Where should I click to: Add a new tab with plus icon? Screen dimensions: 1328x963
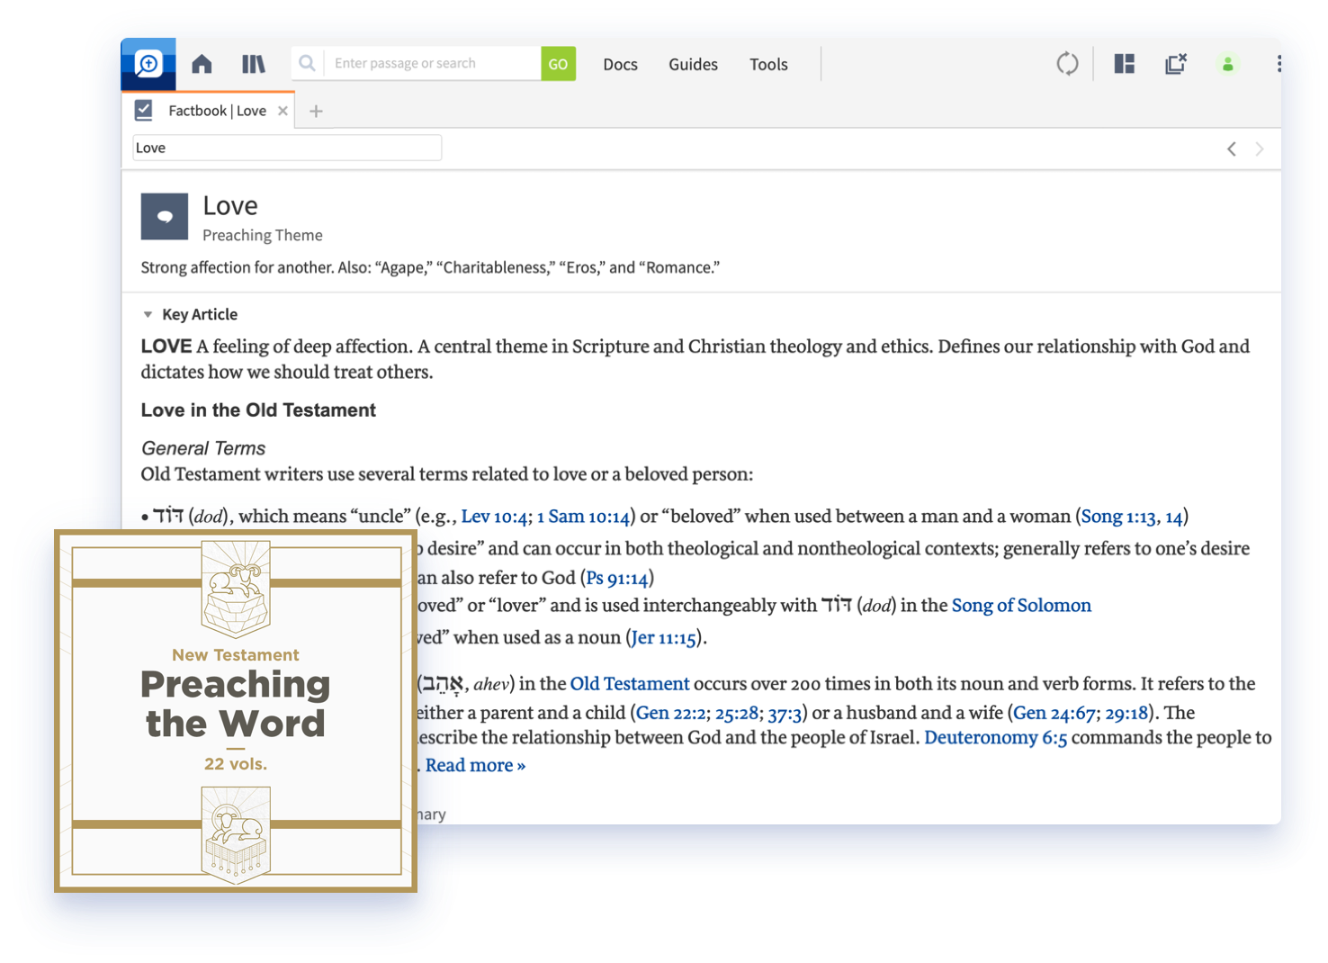point(316,112)
